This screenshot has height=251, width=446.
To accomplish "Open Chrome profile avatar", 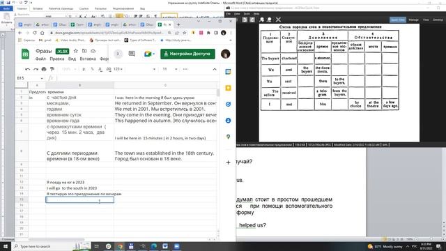I will click(224, 33).
